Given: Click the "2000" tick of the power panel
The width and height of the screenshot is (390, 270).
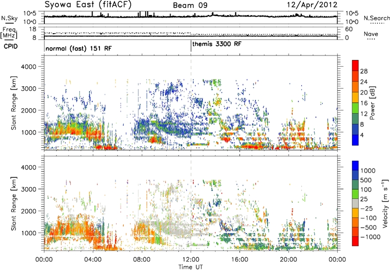Looking at the screenshot, I should click(x=28, y=110).
